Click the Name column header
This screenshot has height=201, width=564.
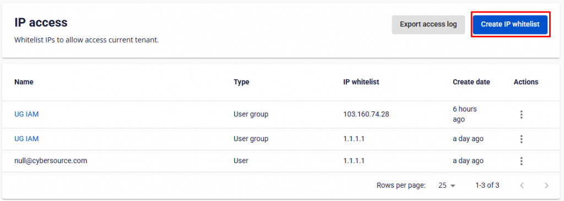pos(24,82)
